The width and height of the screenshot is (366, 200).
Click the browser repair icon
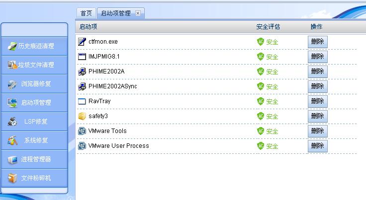point(12,84)
